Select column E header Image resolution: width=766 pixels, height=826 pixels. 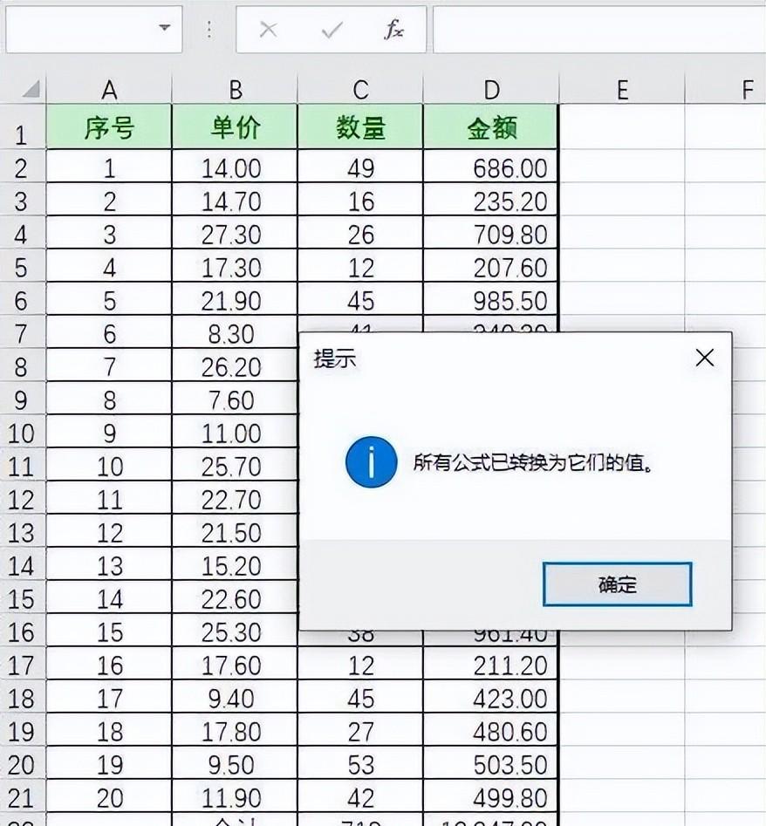coord(622,90)
